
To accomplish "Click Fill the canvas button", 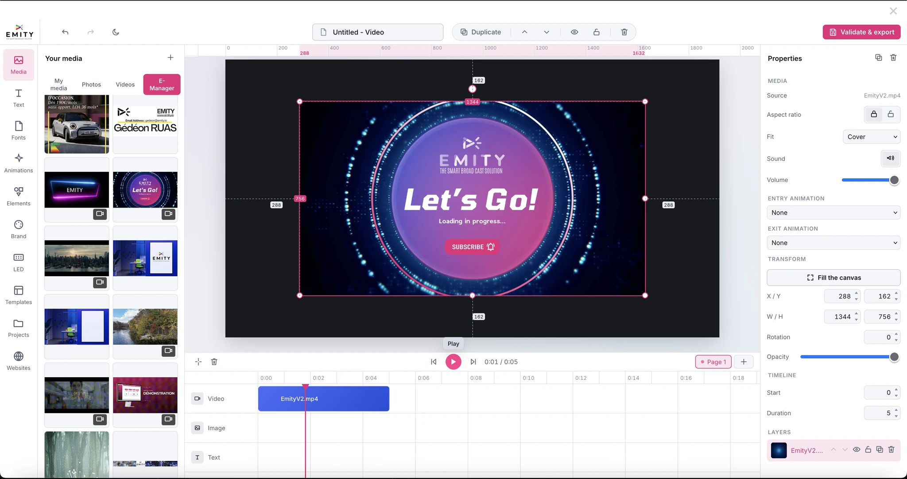I will click(x=833, y=278).
